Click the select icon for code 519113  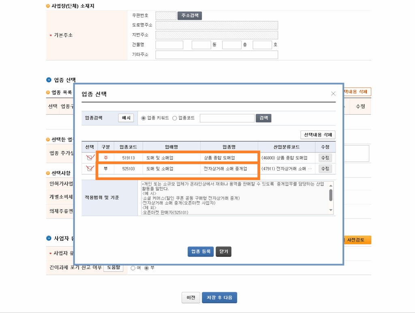tap(90, 158)
